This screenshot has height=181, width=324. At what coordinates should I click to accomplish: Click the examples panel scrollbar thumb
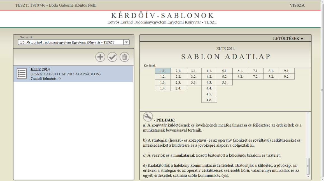pyautogui.click(x=308, y=166)
